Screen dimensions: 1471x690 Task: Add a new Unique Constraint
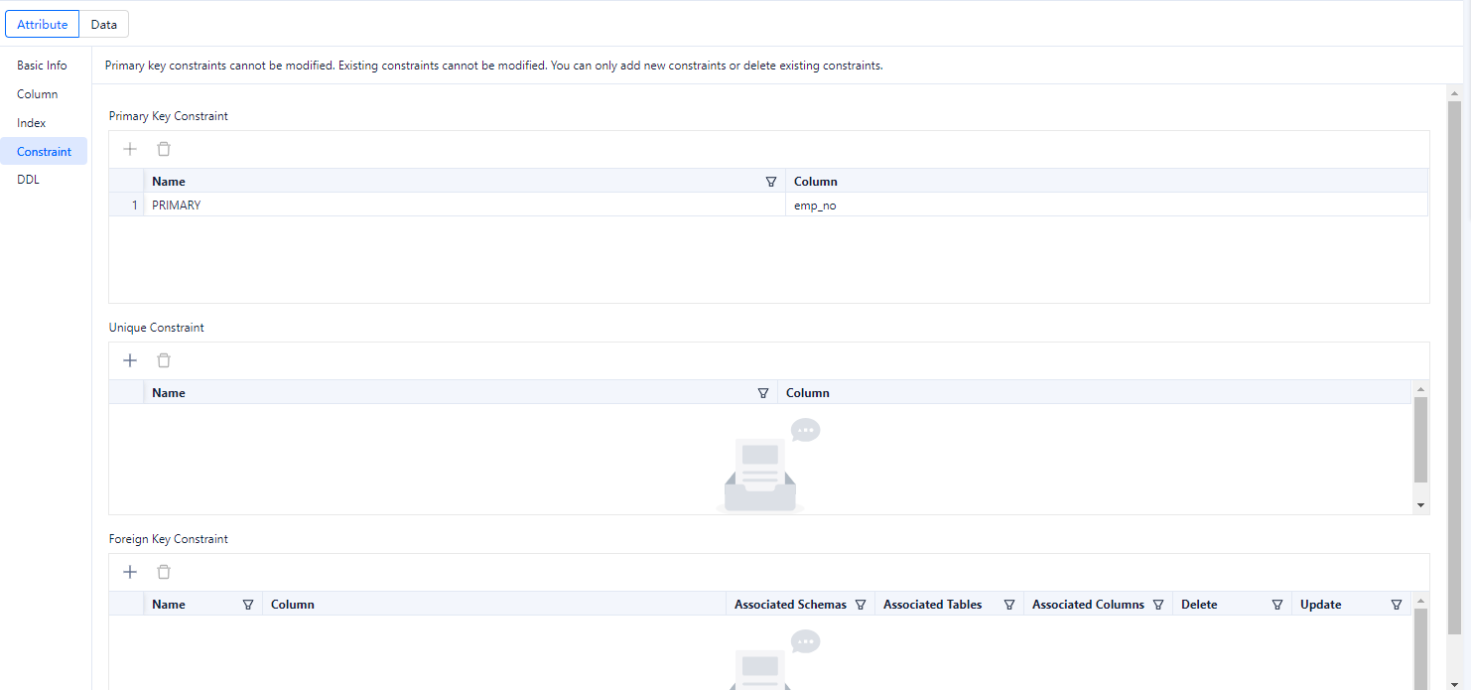click(x=130, y=360)
